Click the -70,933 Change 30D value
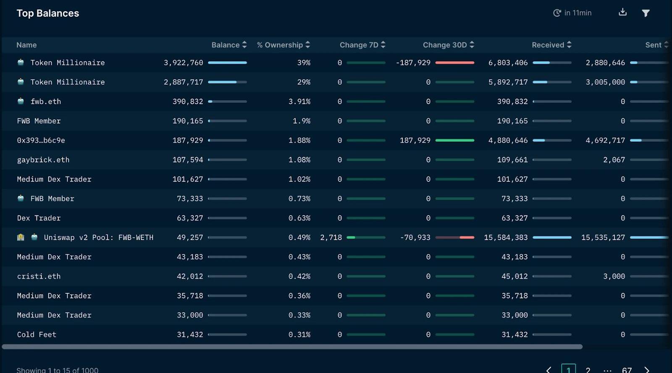This screenshot has width=672, height=373. pyautogui.click(x=415, y=238)
